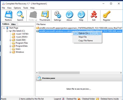Screen dimensions: 123x100
Task: Open the Options menu
Action: (x=17, y=8)
